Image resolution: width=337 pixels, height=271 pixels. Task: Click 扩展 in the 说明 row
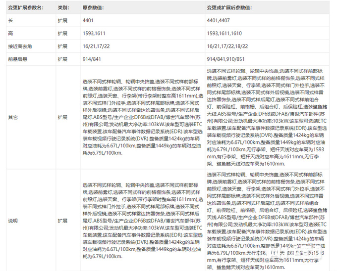62,221
